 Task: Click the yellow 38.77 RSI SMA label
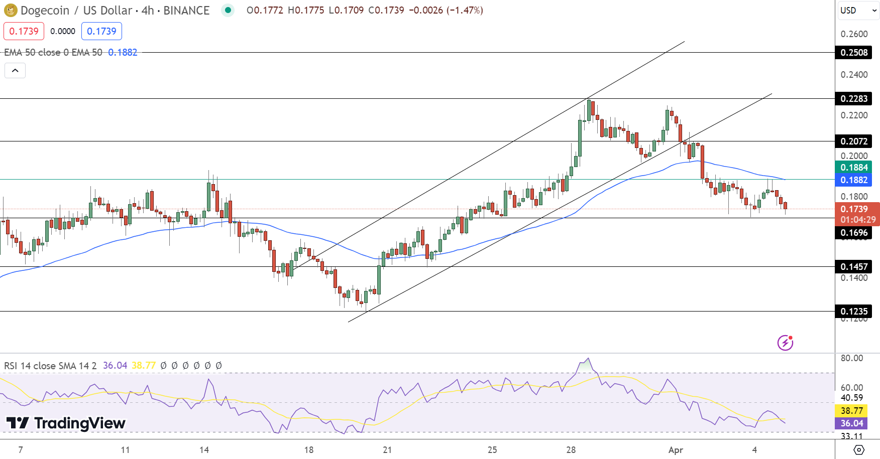[x=851, y=411]
